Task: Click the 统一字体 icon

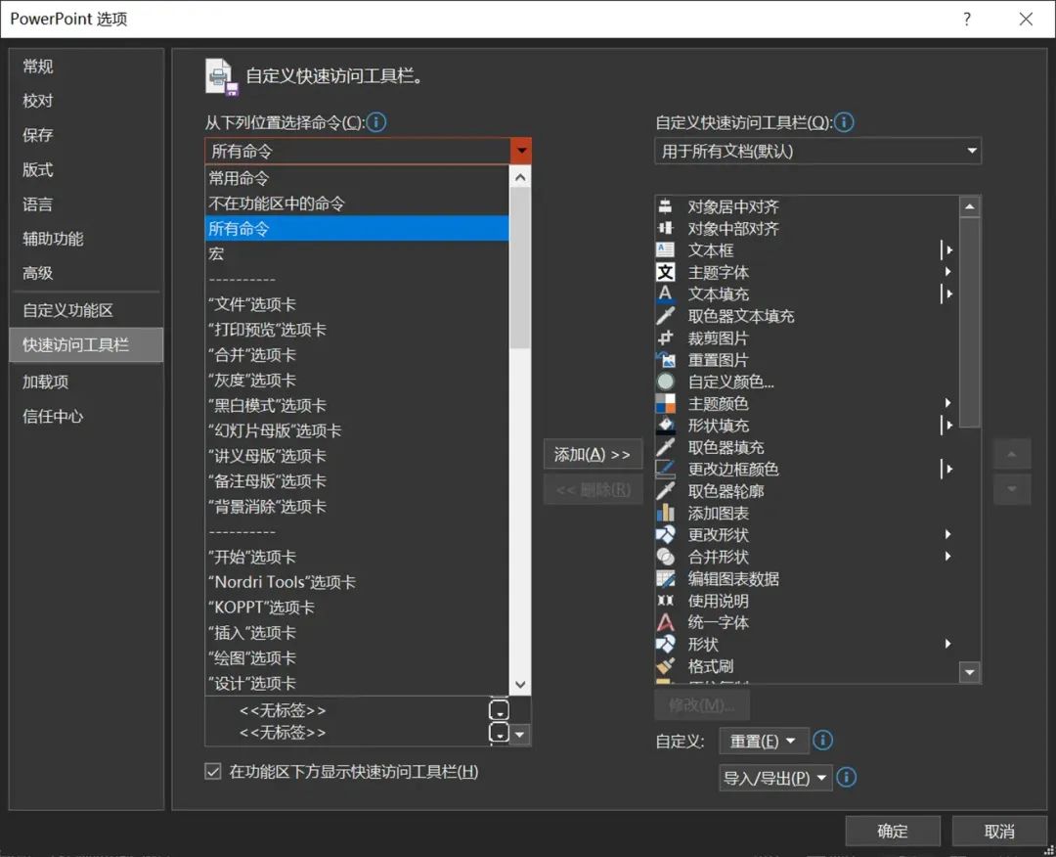Action: 666,622
